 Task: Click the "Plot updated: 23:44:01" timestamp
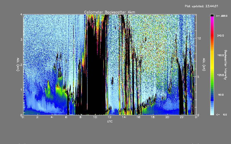(x=201, y=6)
